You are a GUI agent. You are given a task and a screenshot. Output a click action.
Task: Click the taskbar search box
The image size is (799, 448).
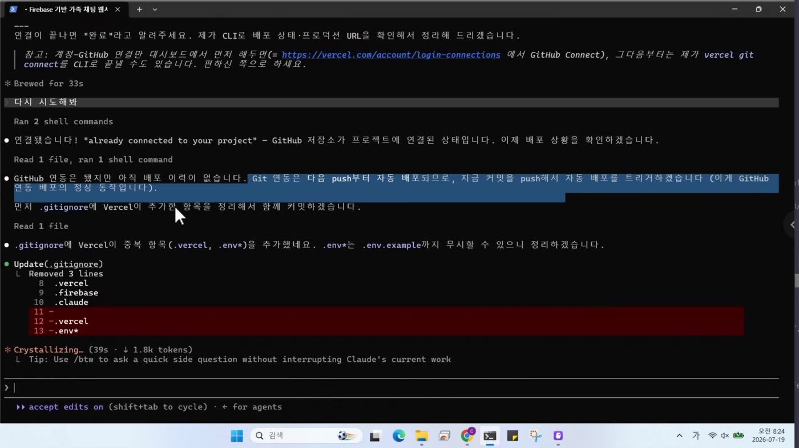[x=306, y=436]
